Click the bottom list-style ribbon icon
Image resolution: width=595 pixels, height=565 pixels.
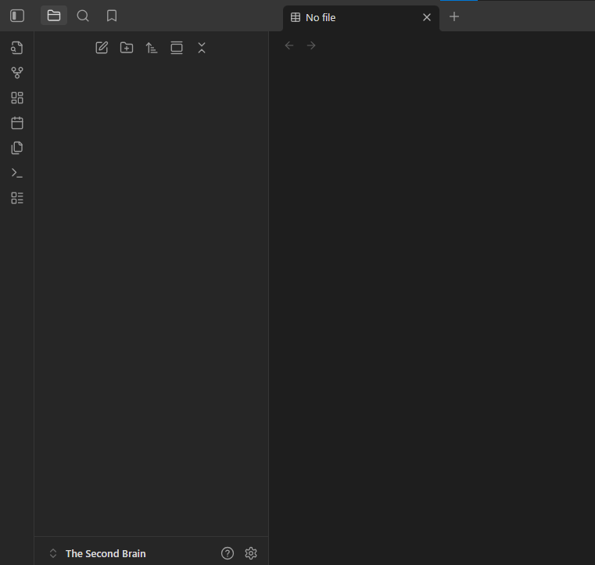click(17, 198)
